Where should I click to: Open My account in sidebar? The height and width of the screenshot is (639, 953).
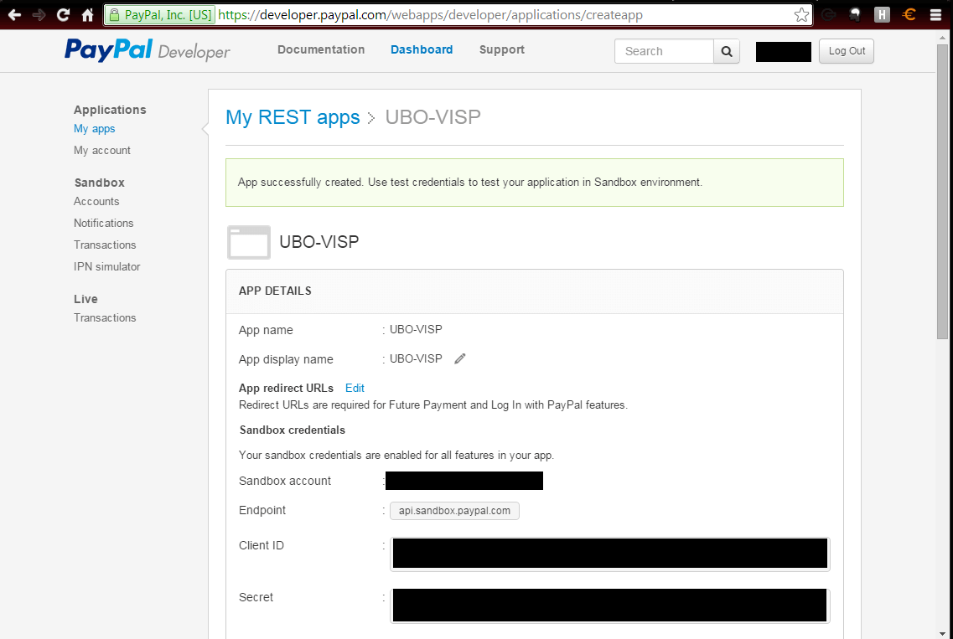[x=102, y=150]
